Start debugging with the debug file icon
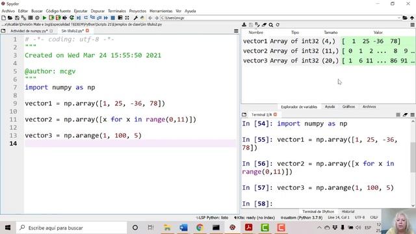This screenshot has width=416, height=234. pos(79,18)
